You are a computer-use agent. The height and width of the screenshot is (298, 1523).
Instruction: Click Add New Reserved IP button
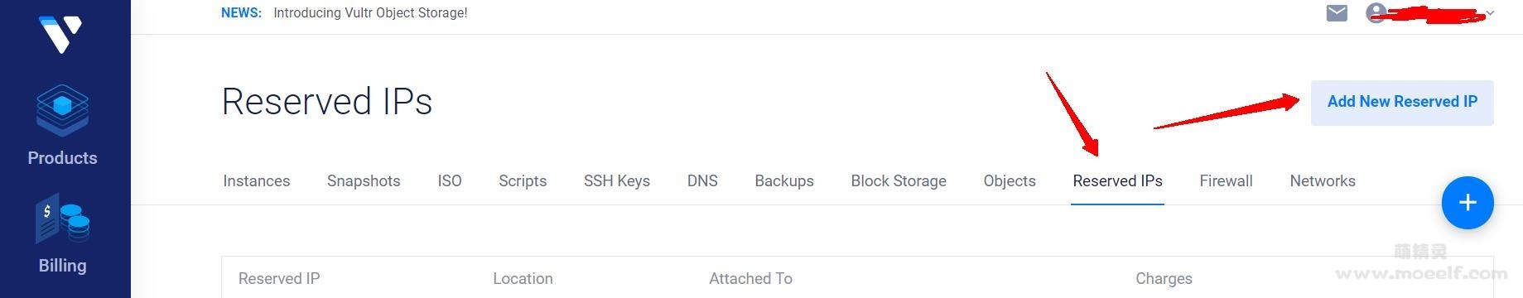tap(1402, 103)
